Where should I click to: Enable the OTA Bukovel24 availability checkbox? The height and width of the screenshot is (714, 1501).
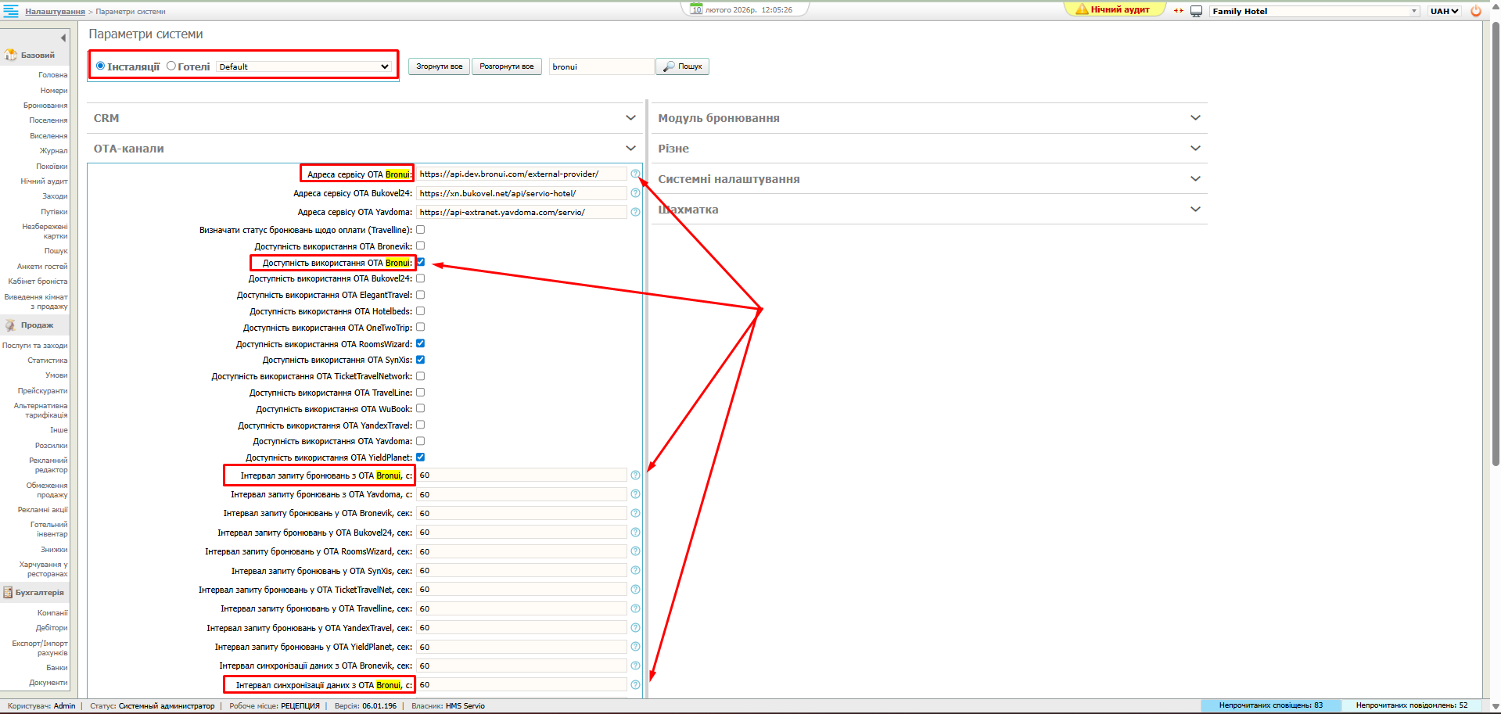[420, 278]
